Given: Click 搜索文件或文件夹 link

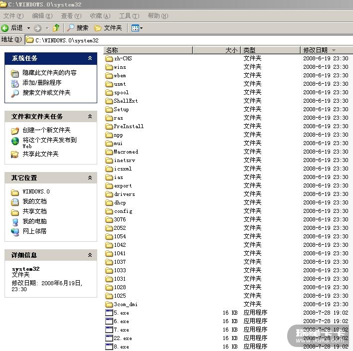Looking at the screenshot, I should [x=46, y=93].
